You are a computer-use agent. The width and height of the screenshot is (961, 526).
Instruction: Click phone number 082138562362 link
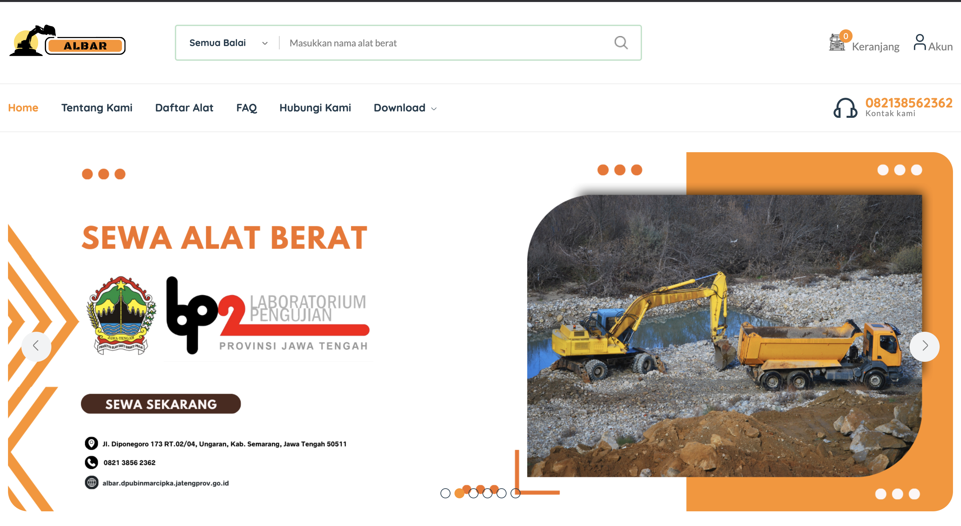(909, 102)
